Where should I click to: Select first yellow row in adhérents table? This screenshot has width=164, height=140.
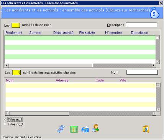coord(80,85)
